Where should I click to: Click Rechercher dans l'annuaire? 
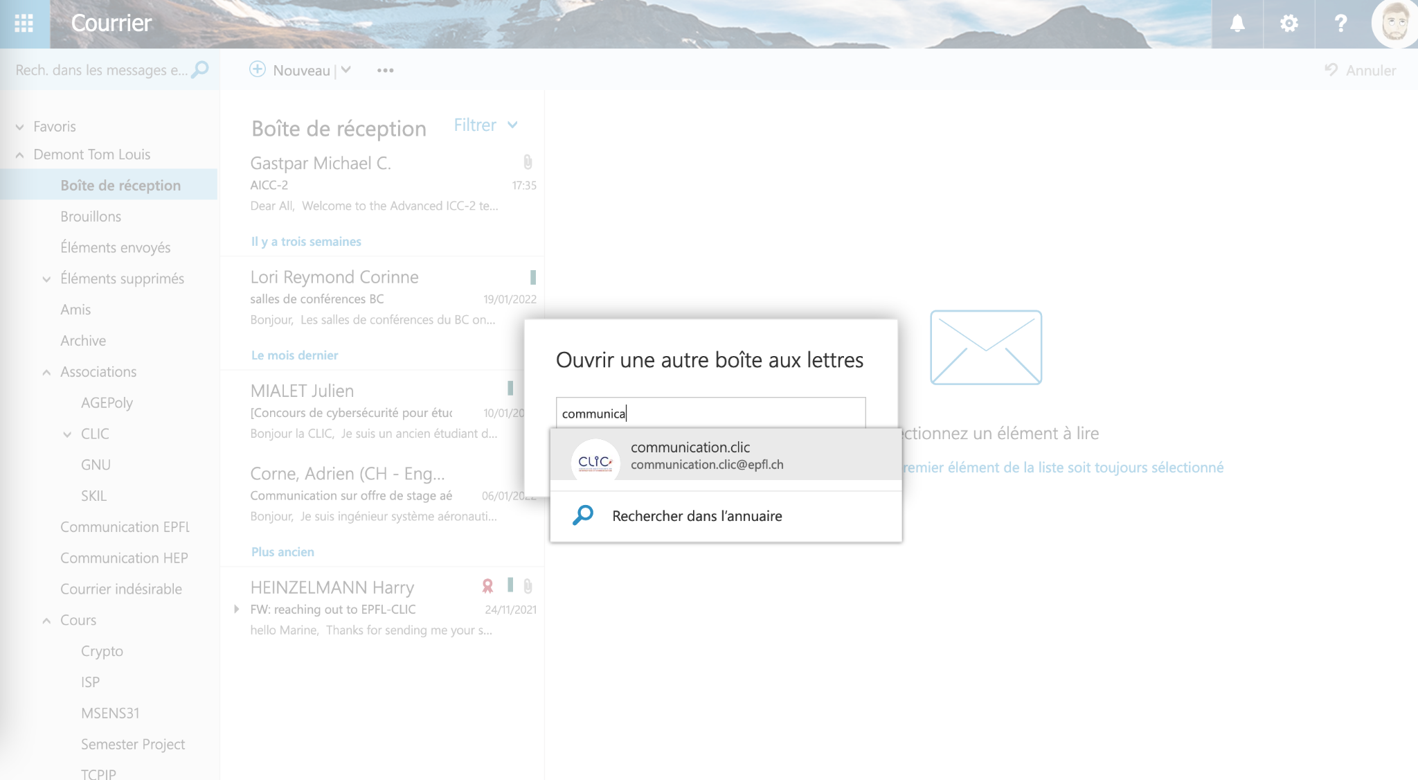tap(697, 516)
